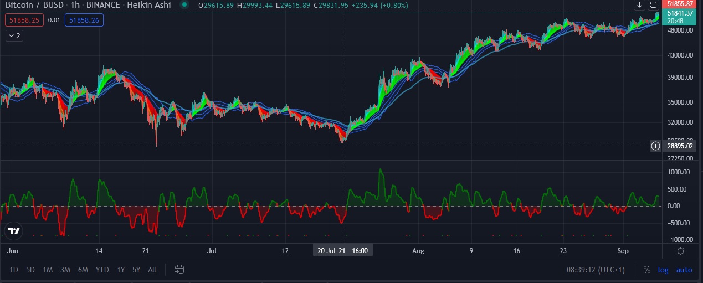Click the -1000.00 indicator scale label
Screen dimensions: 703x283
click(681, 240)
